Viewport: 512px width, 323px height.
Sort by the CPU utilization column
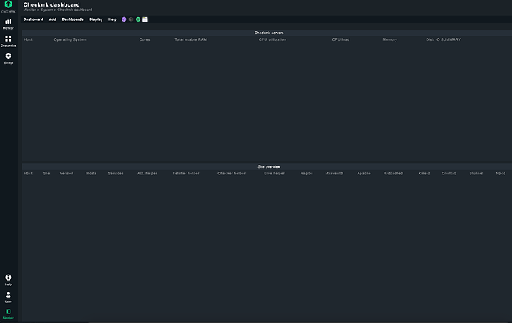[272, 39]
